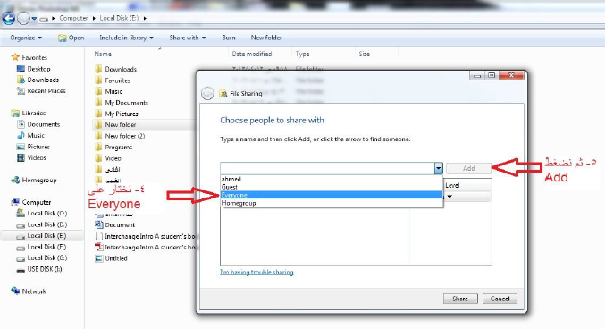Select Network in navigation pane
The height and width of the screenshot is (329, 605).
point(29,291)
